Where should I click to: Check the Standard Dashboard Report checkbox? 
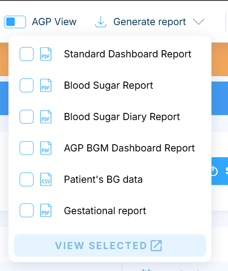(x=26, y=54)
